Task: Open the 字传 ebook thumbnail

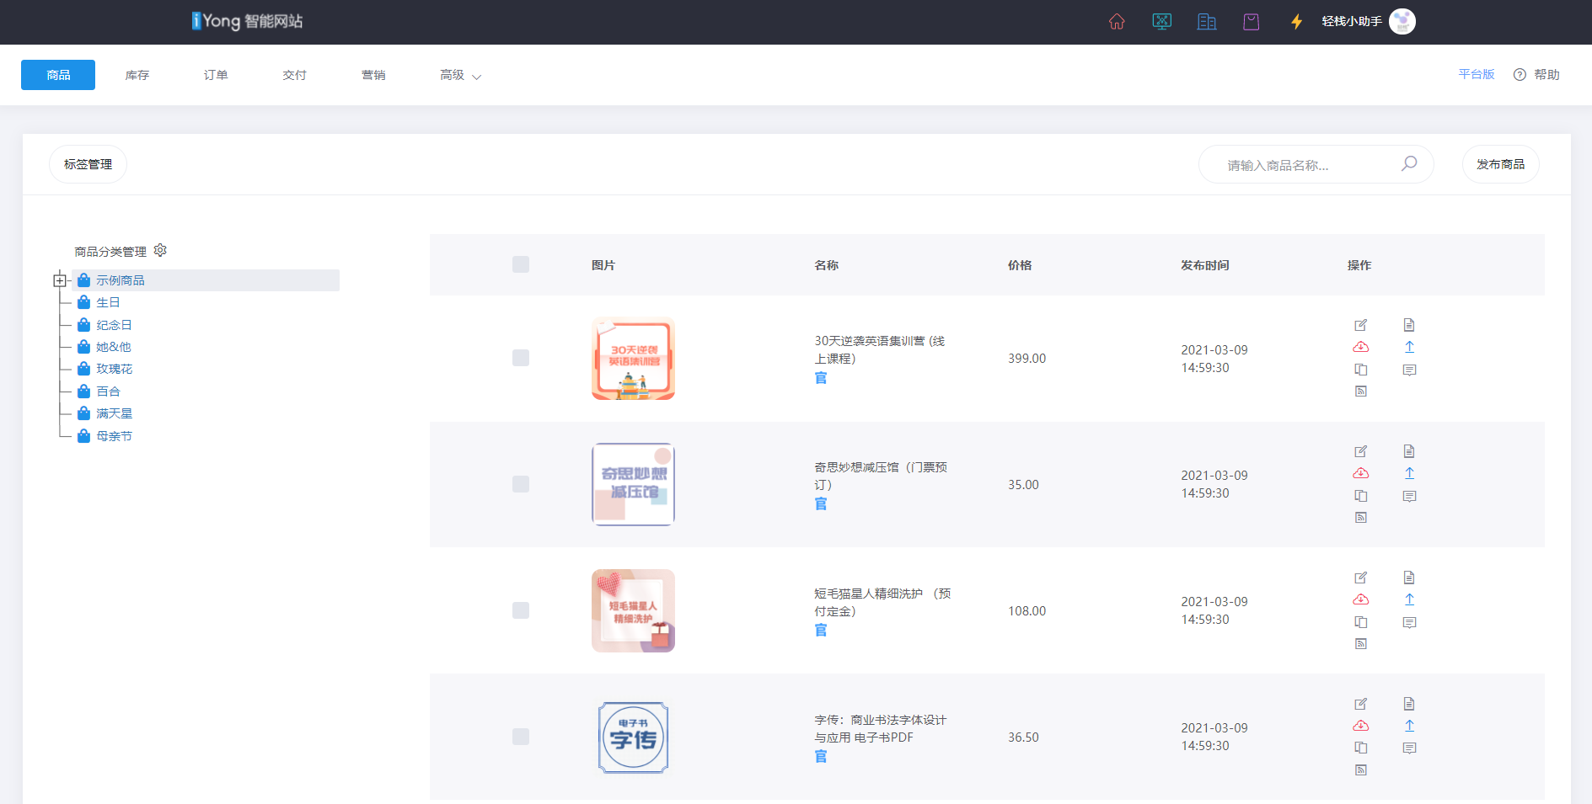Action: tap(633, 737)
